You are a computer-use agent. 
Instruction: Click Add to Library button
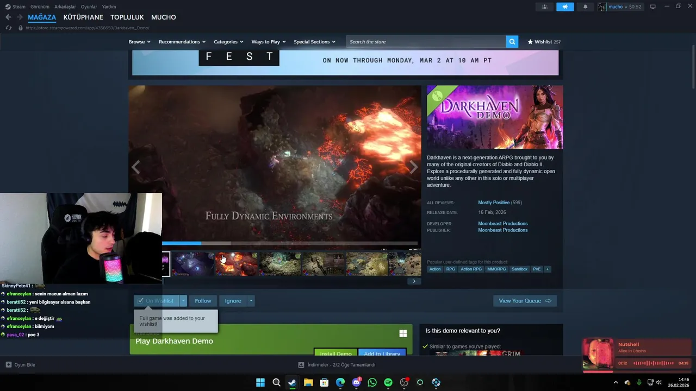[x=382, y=352]
